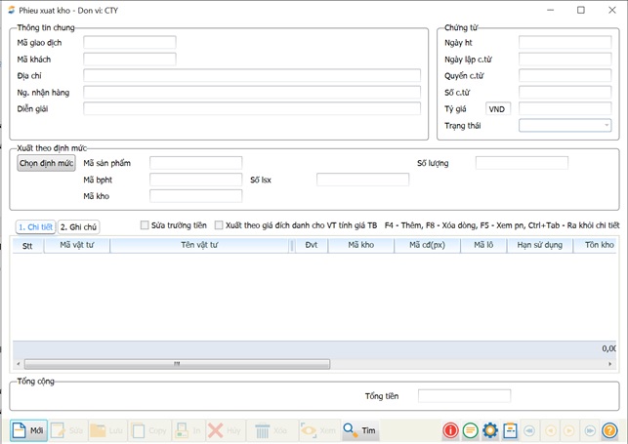Select the '1. Chi tiết' tab
The image size is (628, 444).
35,226
